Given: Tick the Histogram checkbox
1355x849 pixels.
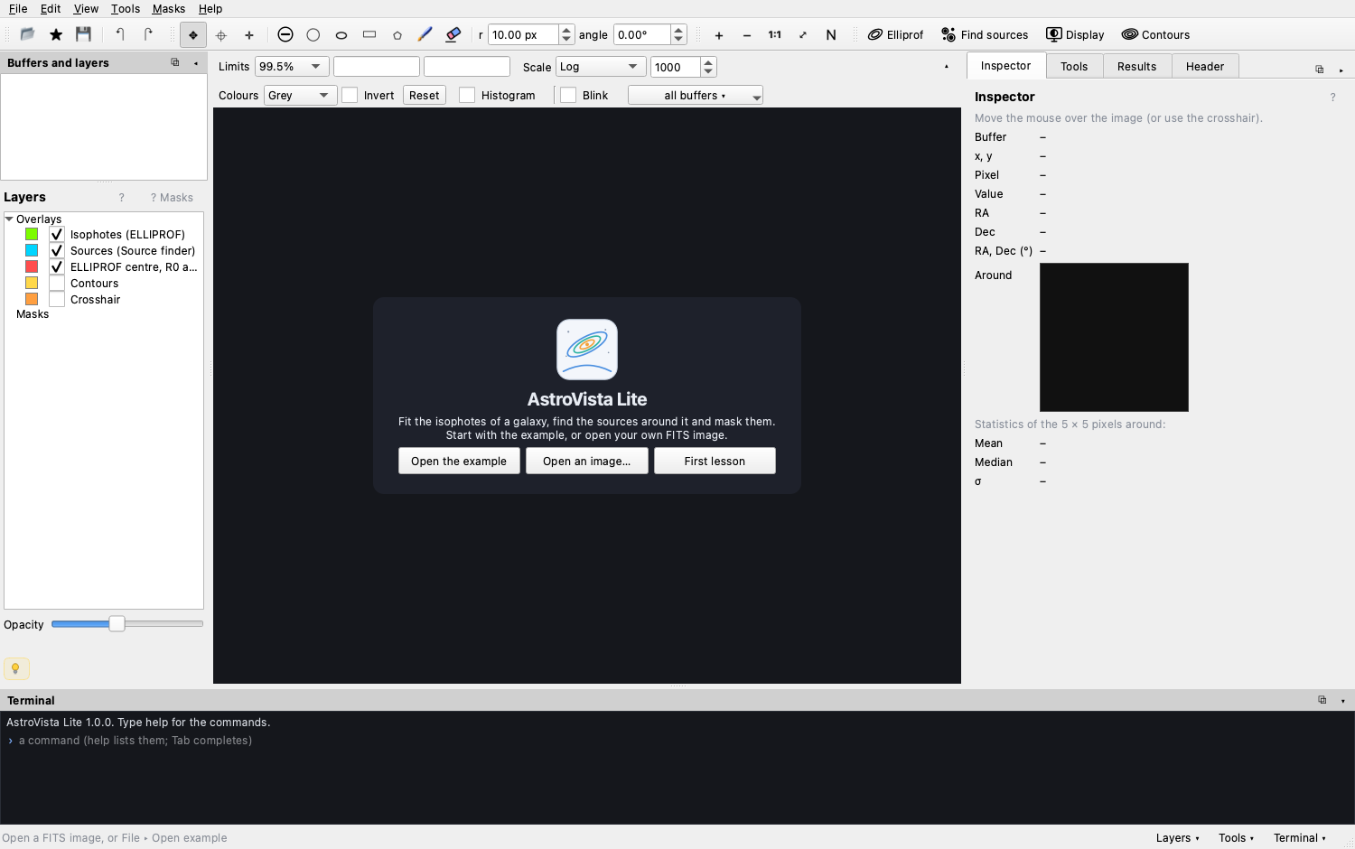Looking at the screenshot, I should coord(467,96).
